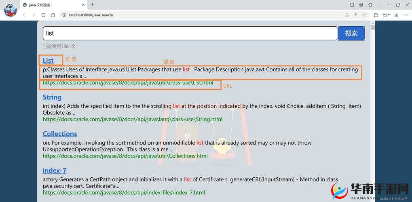The image size is (412, 202).
Task: Reload the page with the refresh icon
Action: pyautogui.click(x=43, y=15)
